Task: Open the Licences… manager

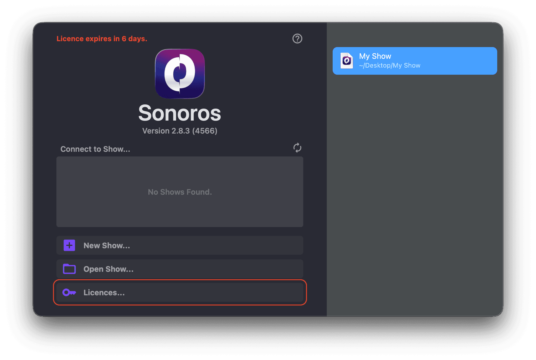Action: [180, 292]
